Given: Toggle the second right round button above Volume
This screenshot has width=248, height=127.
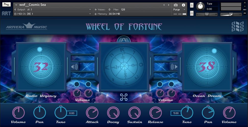Looking at the screenshot, I should pyautogui.click(x=171, y=84).
